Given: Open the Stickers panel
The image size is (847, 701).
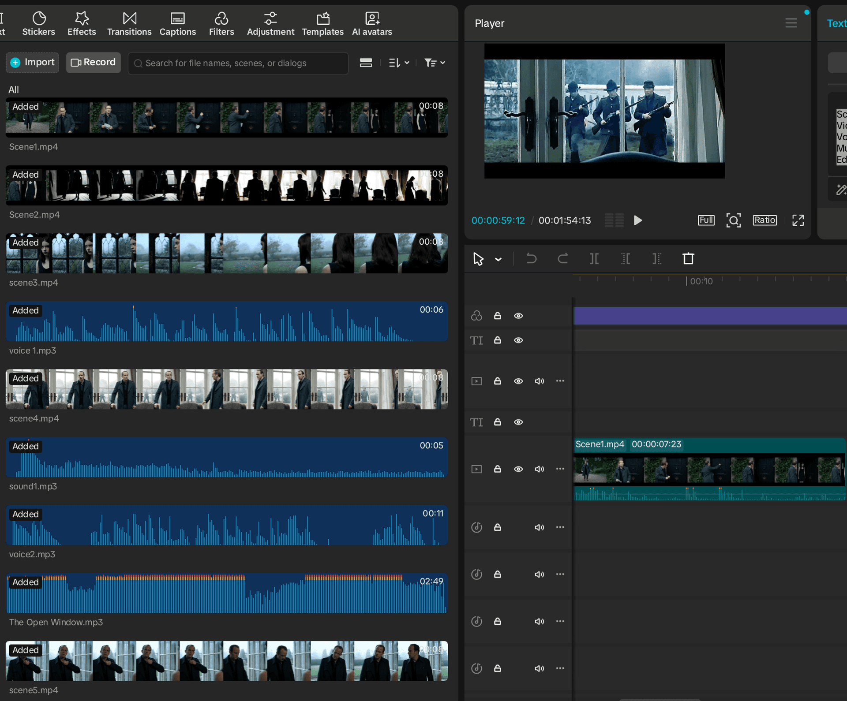Looking at the screenshot, I should tap(39, 24).
